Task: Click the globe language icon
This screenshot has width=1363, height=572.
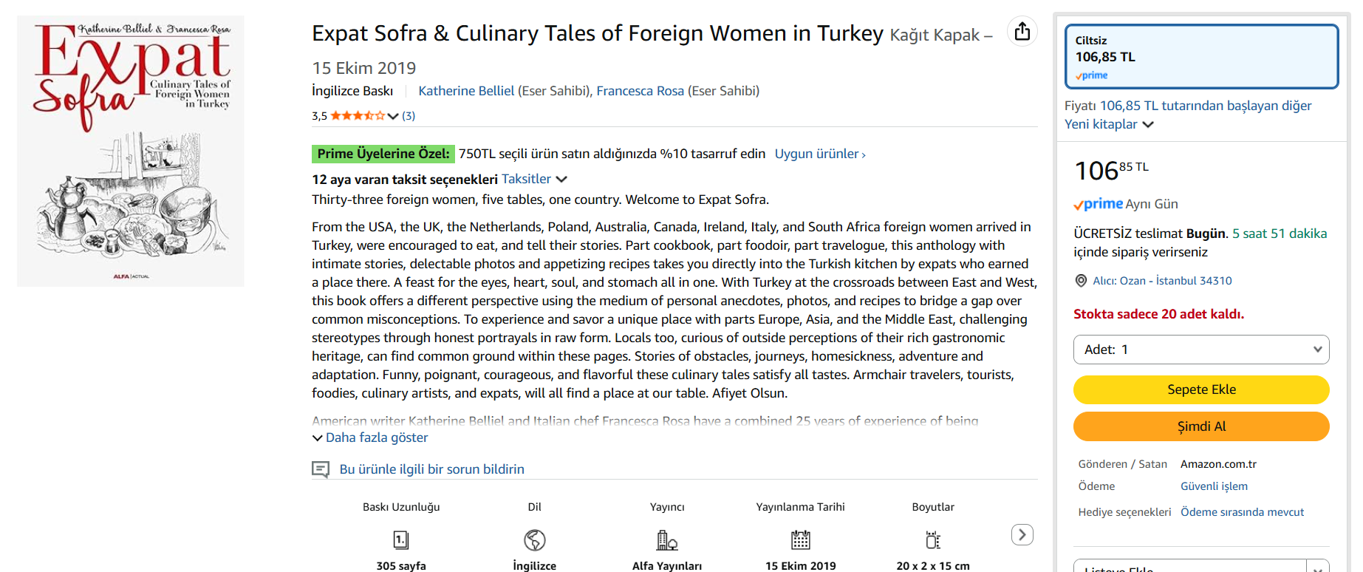Action: click(534, 540)
